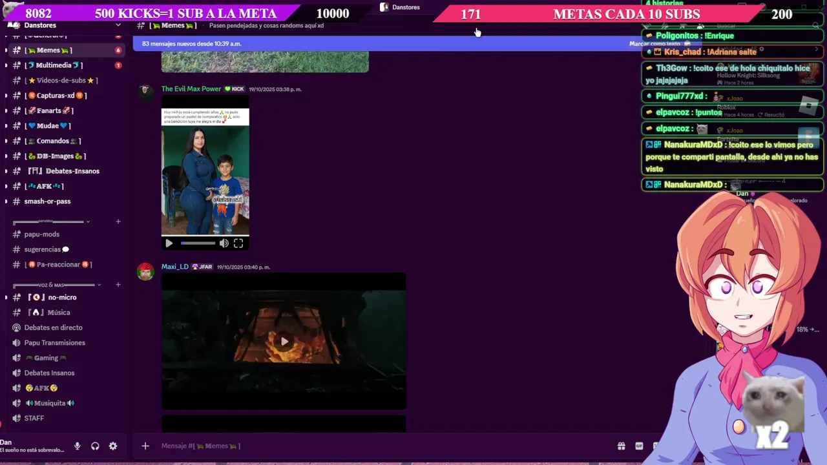Viewport: 827px width, 465px height.
Task: Play Maxi_LD's fire video
Action: tap(284, 342)
